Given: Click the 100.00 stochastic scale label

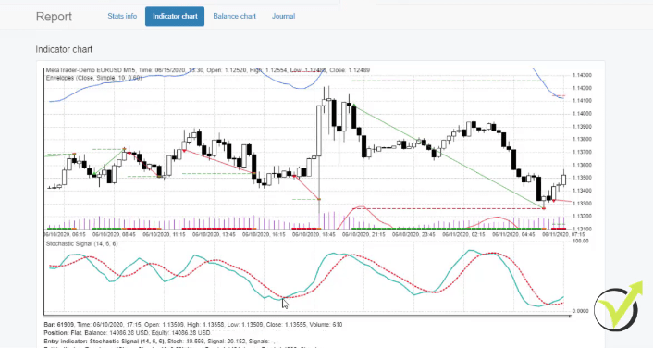Looking at the screenshot, I should [581, 241].
